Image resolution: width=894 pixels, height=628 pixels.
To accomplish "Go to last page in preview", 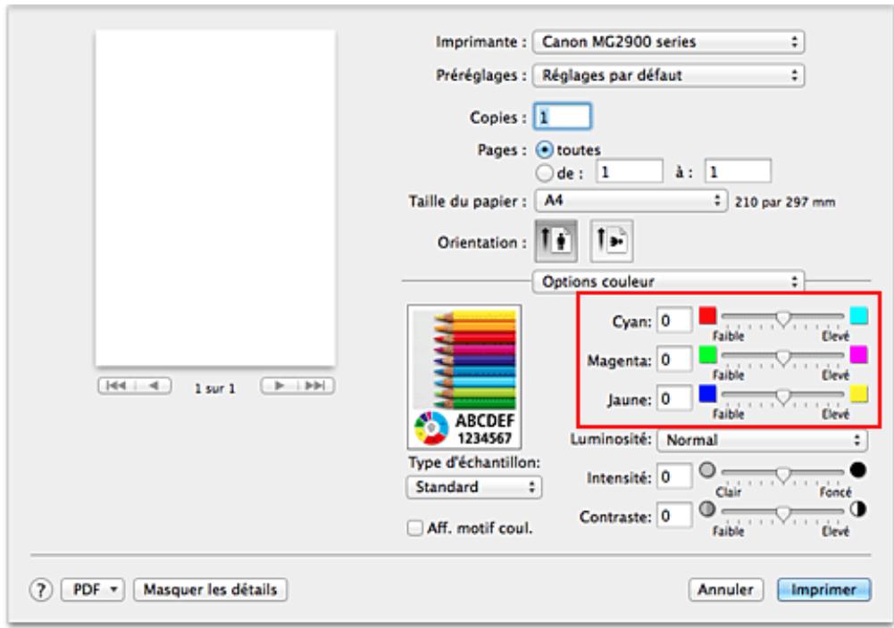I will coord(316,386).
